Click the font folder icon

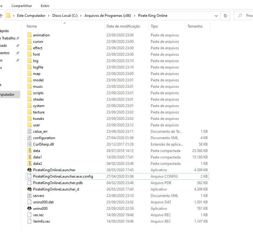click(29, 54)
